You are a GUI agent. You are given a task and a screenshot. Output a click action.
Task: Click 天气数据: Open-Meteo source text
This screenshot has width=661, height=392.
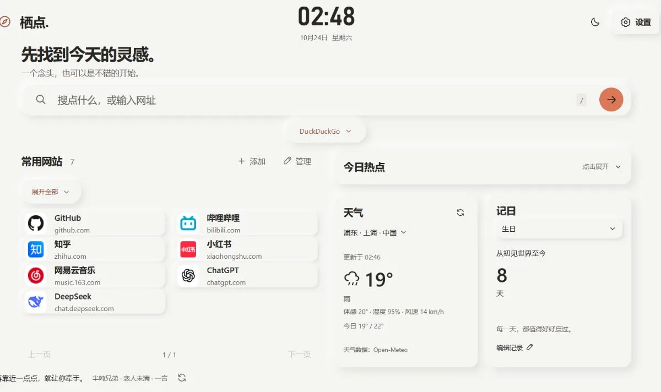[x=375, y=350]
